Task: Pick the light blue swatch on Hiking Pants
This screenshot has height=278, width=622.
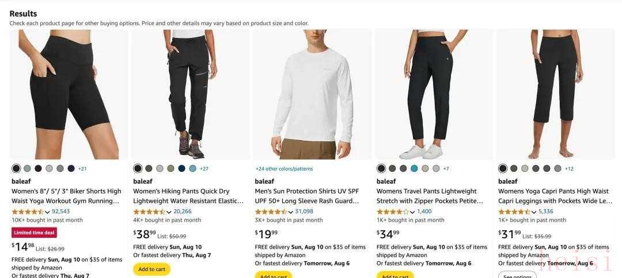Action: (x=192, y=168)
